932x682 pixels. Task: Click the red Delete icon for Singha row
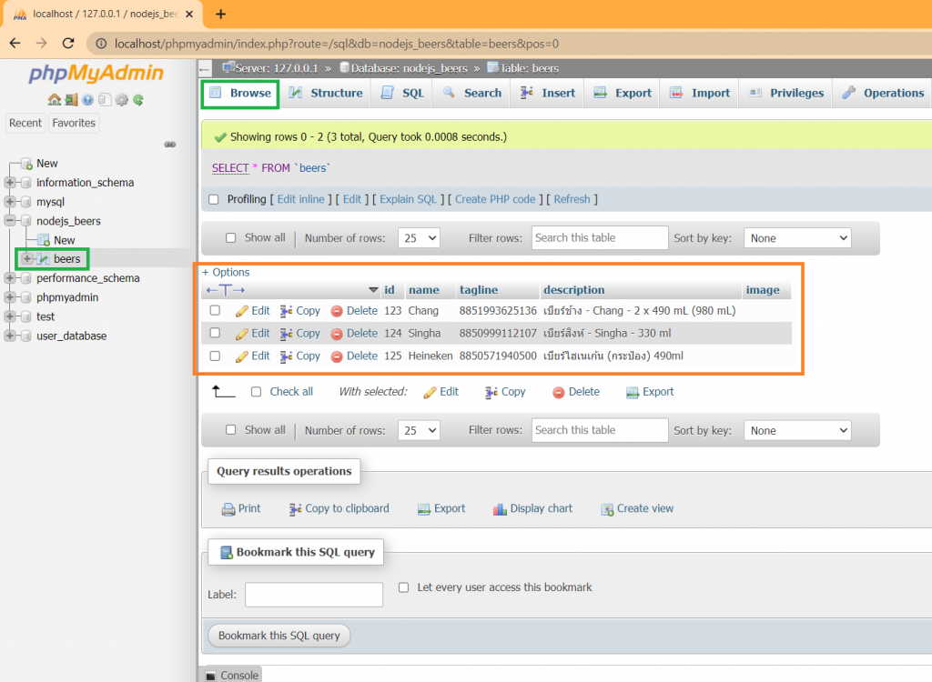[x=337, y=334]
